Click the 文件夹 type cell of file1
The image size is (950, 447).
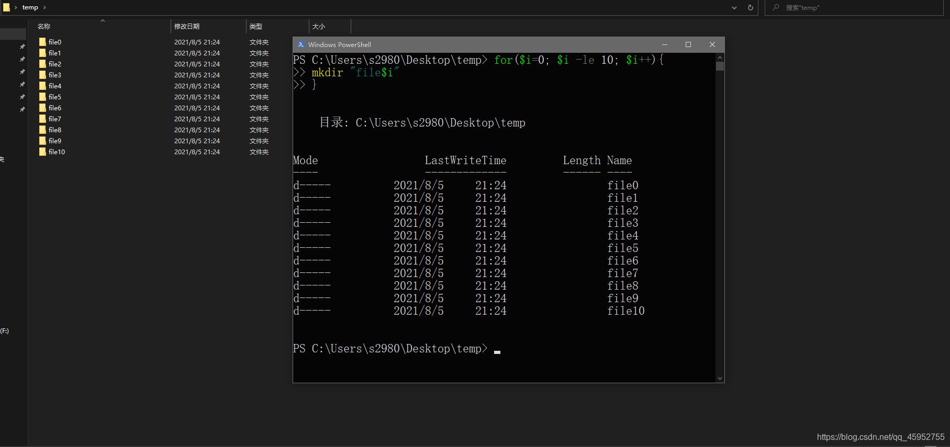(259, 53)
